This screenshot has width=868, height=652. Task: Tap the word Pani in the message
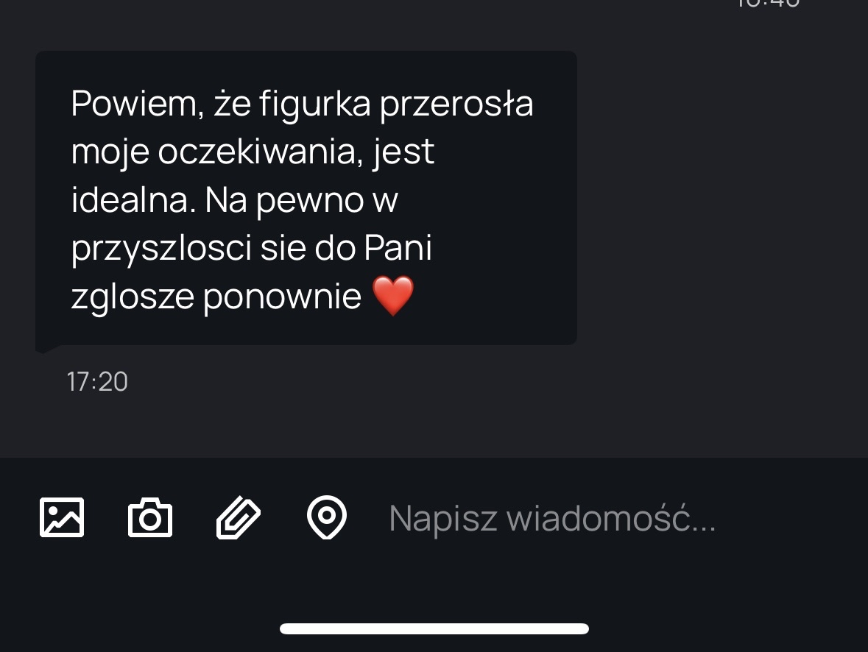[398, 247]
